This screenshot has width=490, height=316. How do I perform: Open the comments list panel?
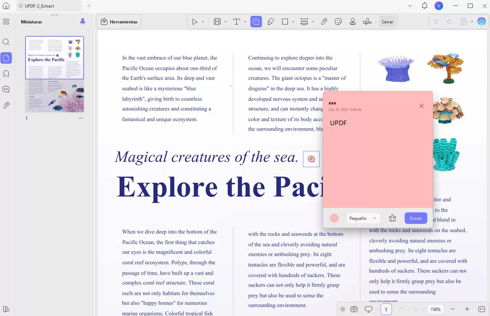6,89
